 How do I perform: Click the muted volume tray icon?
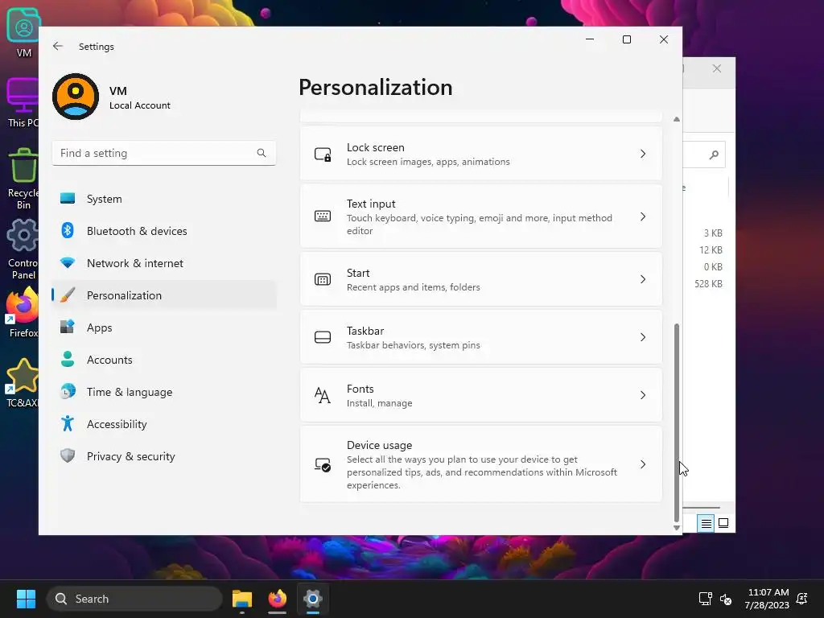click(726, 599)
